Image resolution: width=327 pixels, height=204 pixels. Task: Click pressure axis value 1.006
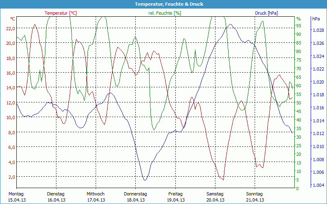318,172
